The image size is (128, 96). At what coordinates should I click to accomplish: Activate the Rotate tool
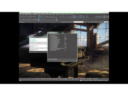point(45,17)
